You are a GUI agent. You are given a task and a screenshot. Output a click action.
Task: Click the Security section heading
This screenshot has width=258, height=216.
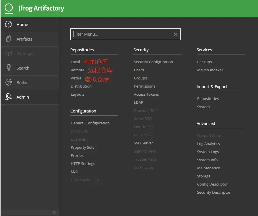pyautogui.click(x=141, y=50)
